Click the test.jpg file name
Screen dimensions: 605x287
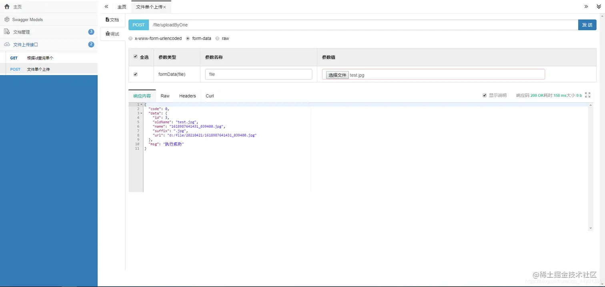pyautogui.click(x=357, y=75)
